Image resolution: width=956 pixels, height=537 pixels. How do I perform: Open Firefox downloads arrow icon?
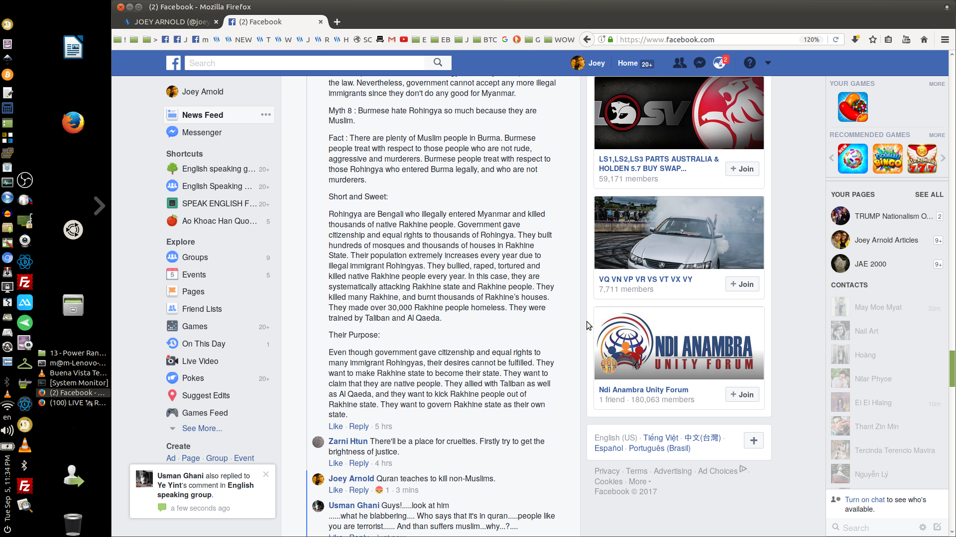tap(855, 40)
